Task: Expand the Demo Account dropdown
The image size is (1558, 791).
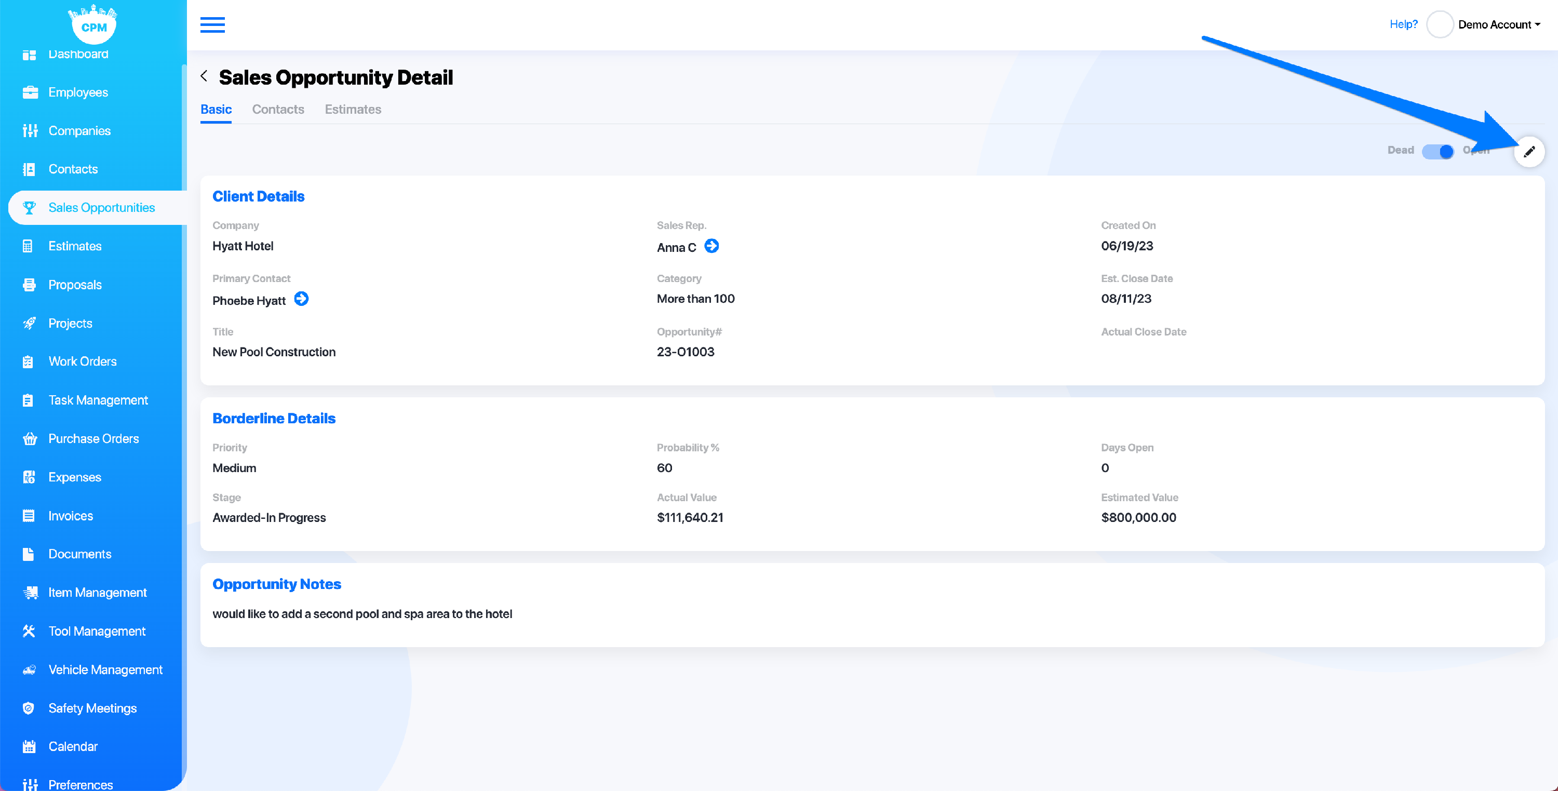Action: click(x=1499, y=25)
